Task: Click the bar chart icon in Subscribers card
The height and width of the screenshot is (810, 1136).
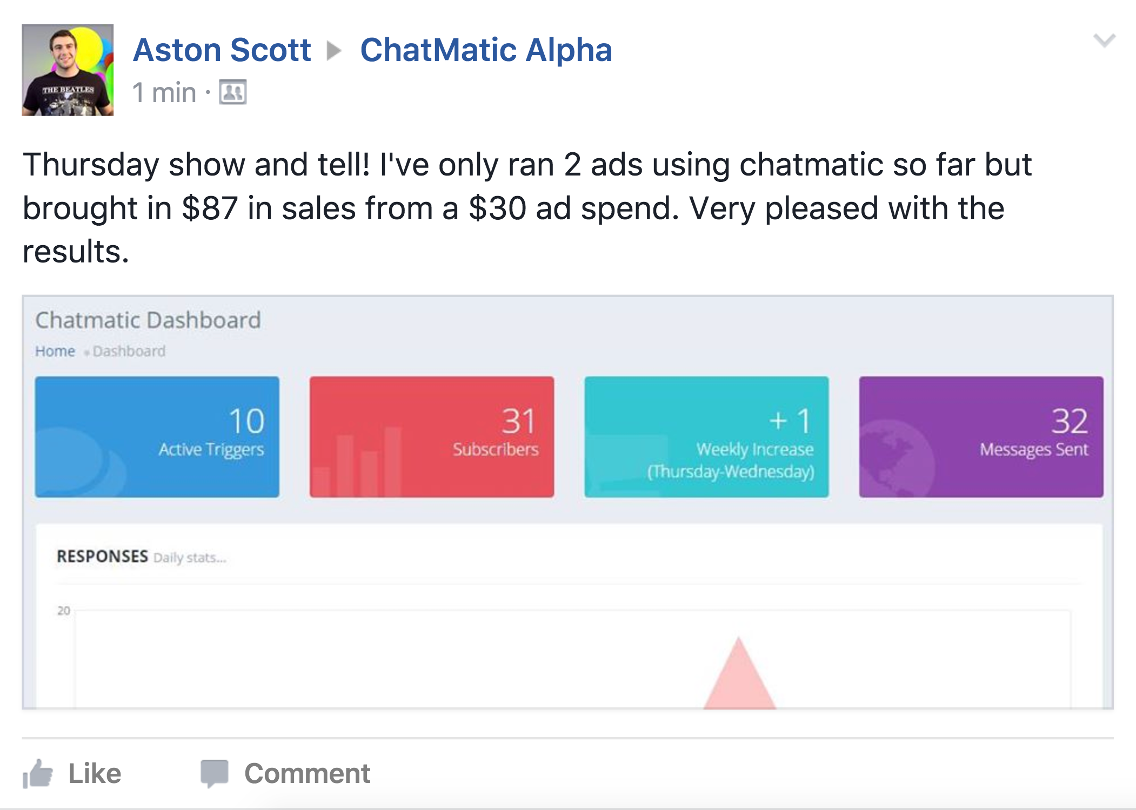Action: 357,462
